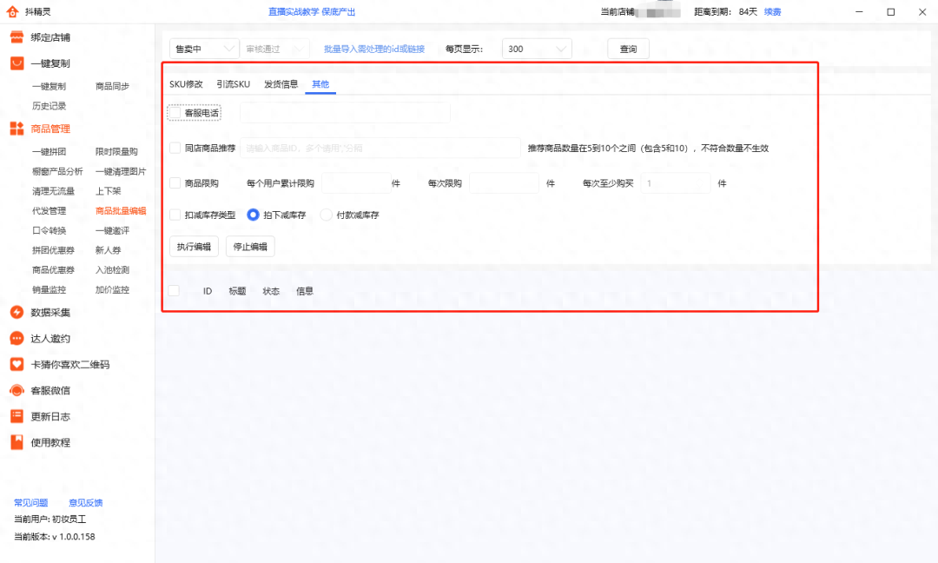Open the 意见反馈 link
The image size is (938, 563).
coord(85,502)
